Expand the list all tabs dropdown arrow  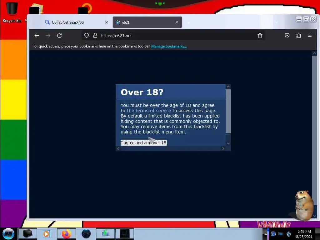277,22
